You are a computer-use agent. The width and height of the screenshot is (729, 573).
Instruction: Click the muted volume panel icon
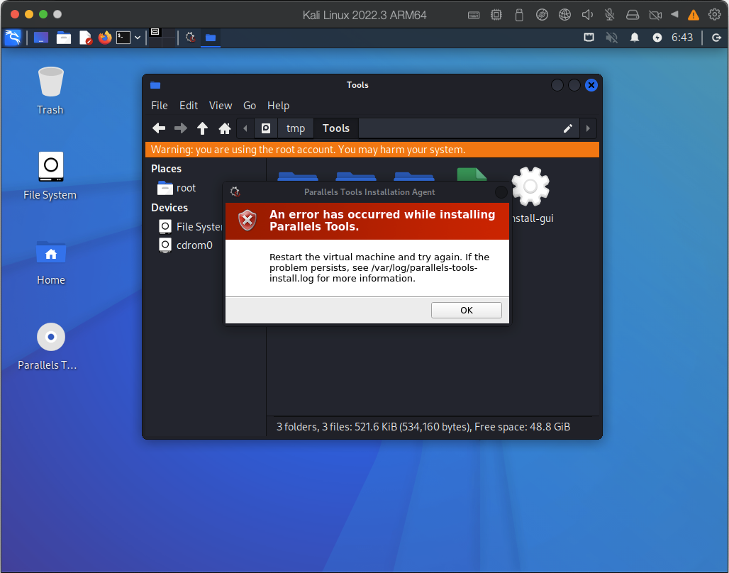[611, 37]
